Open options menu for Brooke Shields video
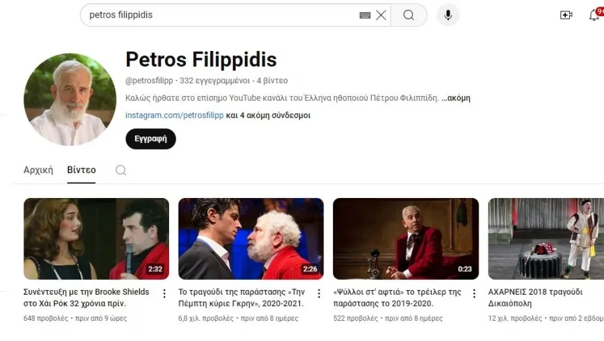 tap(164, 293)
